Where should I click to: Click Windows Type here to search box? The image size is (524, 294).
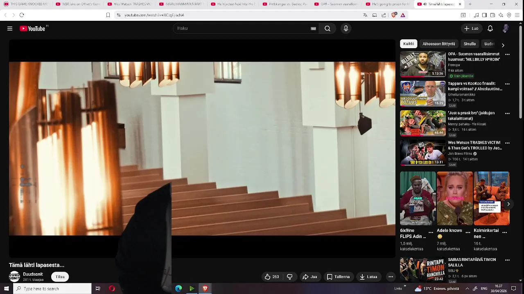52,289
